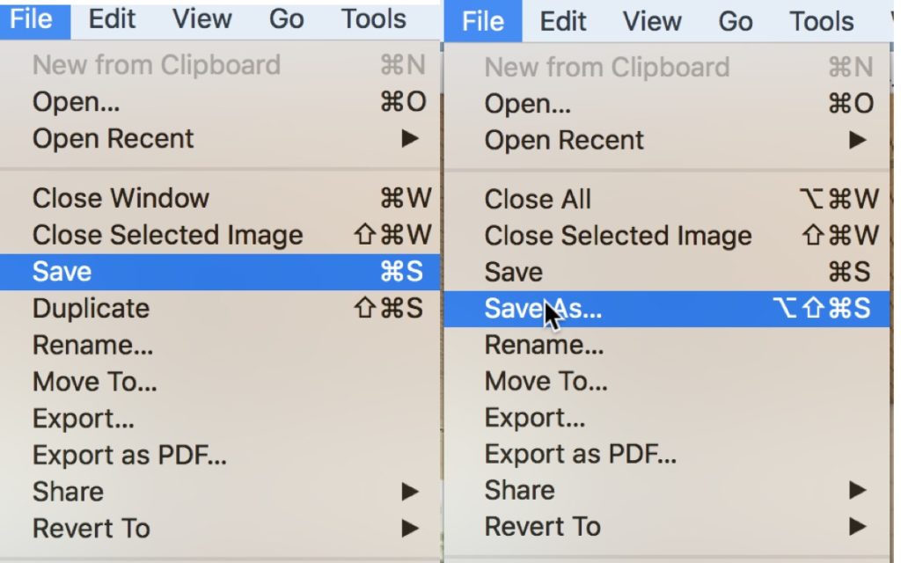Screen dimensions: 901x563
Task: Select Duplicate from the File menu
Action: pyautogui.click(x=91, y=309)
